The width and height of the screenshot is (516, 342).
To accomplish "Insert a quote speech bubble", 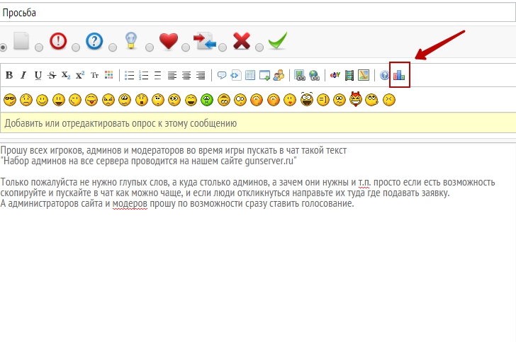I will pos(222,75).
